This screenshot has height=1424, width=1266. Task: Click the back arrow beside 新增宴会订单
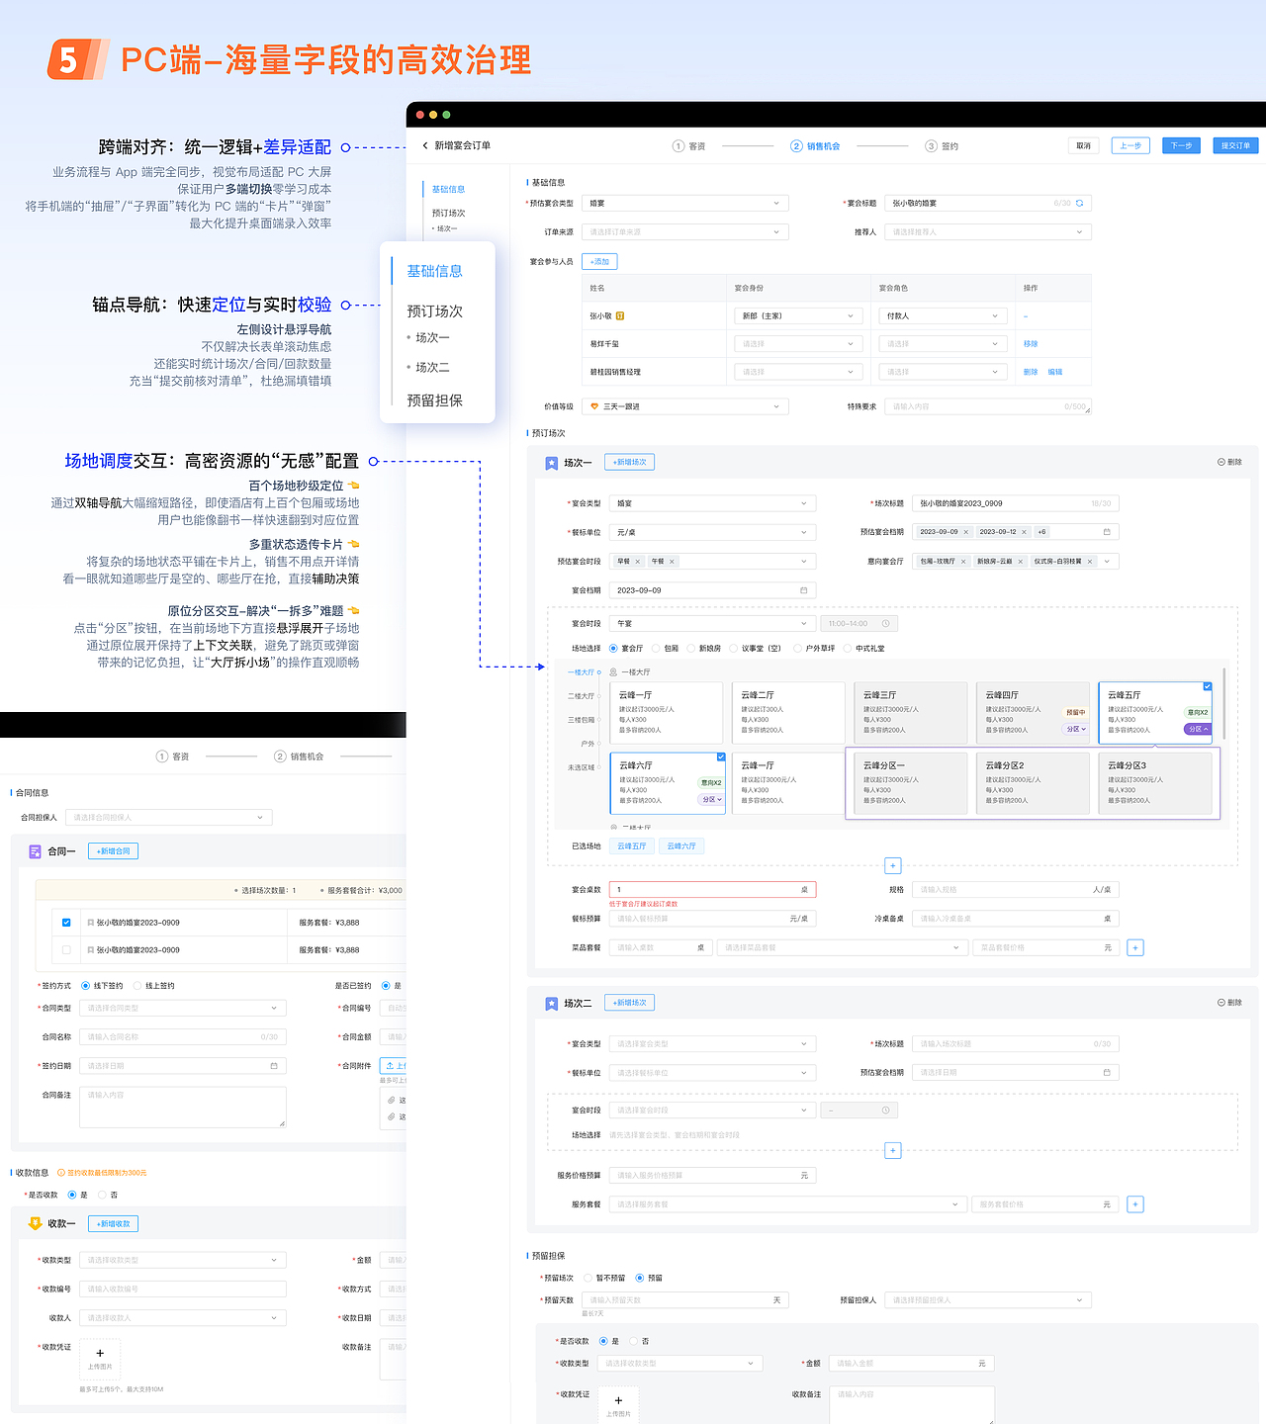click(425, 145)
